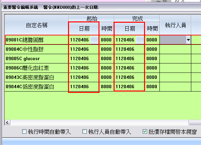This screenshot has width=201, height=145.
Task: Select the 09006C醣化血紅素 row
Action: 36,68
